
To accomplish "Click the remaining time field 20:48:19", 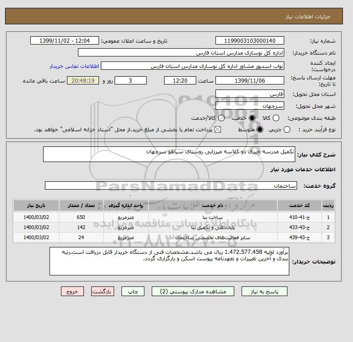I will tap(83, 80).
